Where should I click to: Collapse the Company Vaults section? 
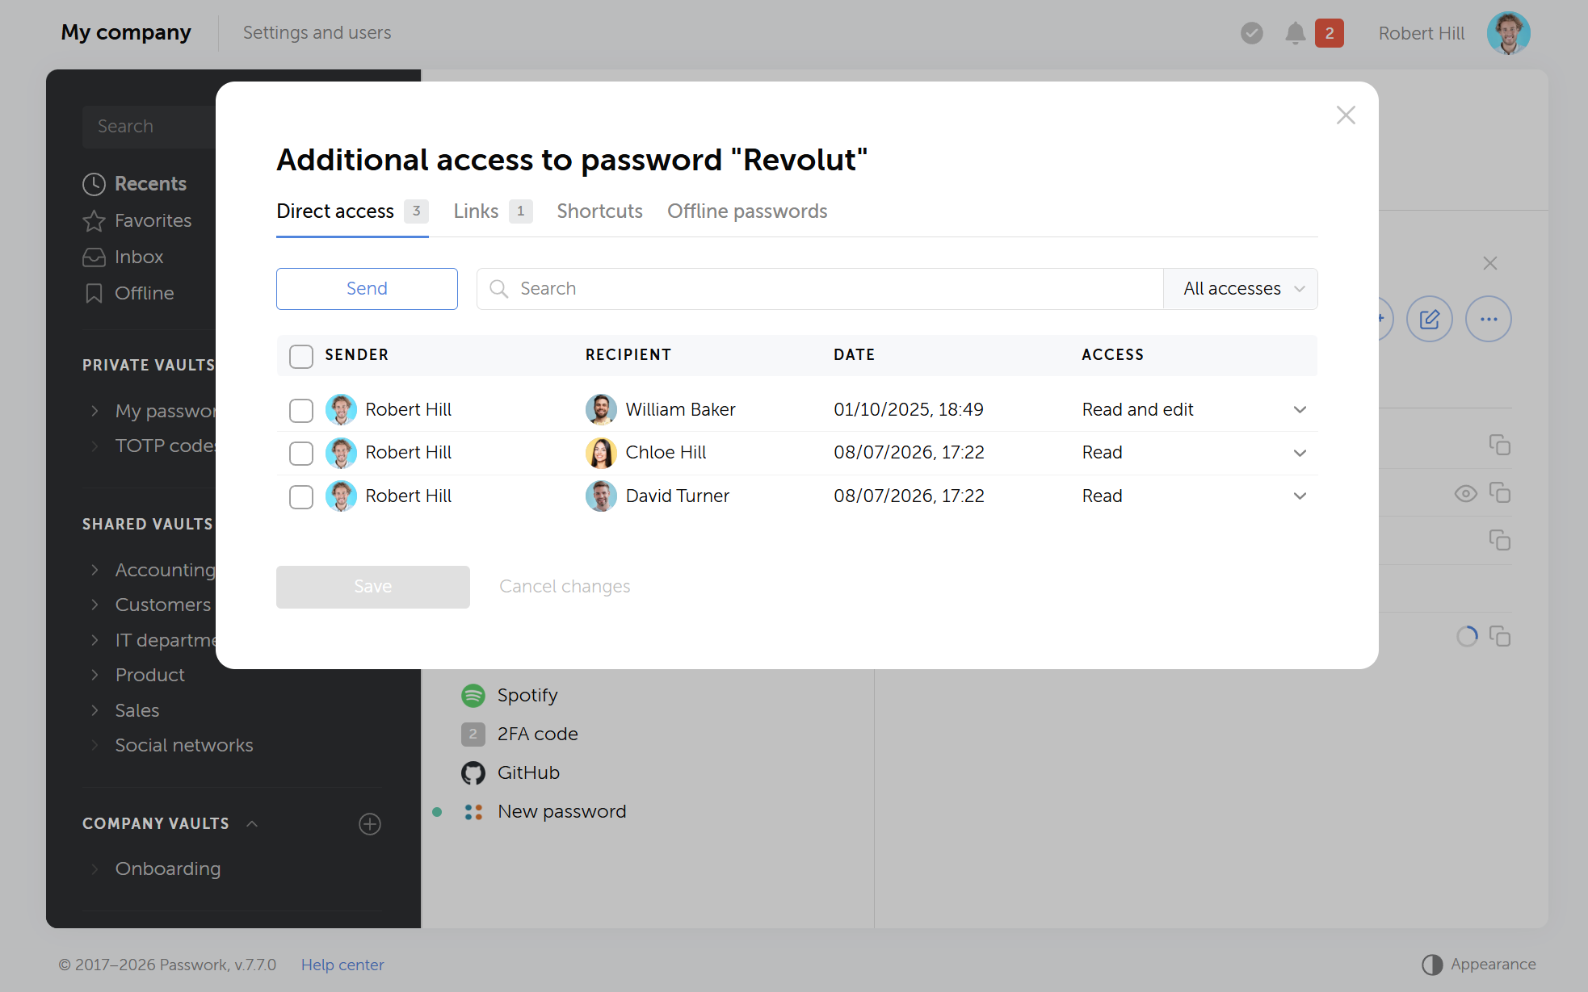click(x=251, y=823)
